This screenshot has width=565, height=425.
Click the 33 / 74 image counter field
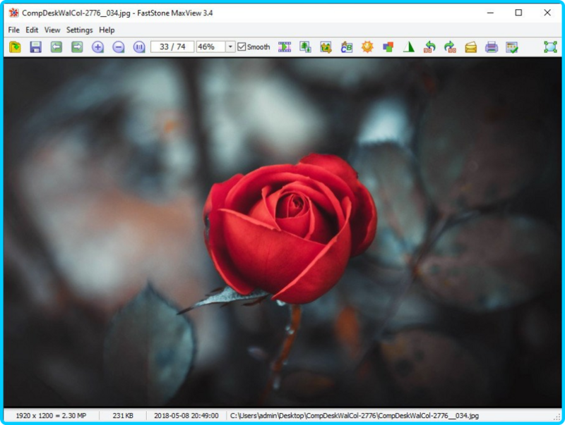[x=172, y=47]
